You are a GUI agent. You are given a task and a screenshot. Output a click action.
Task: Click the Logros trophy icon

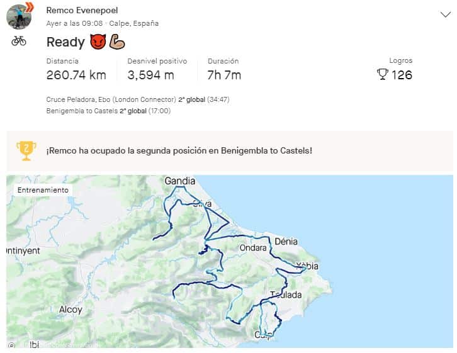[382, 75]
